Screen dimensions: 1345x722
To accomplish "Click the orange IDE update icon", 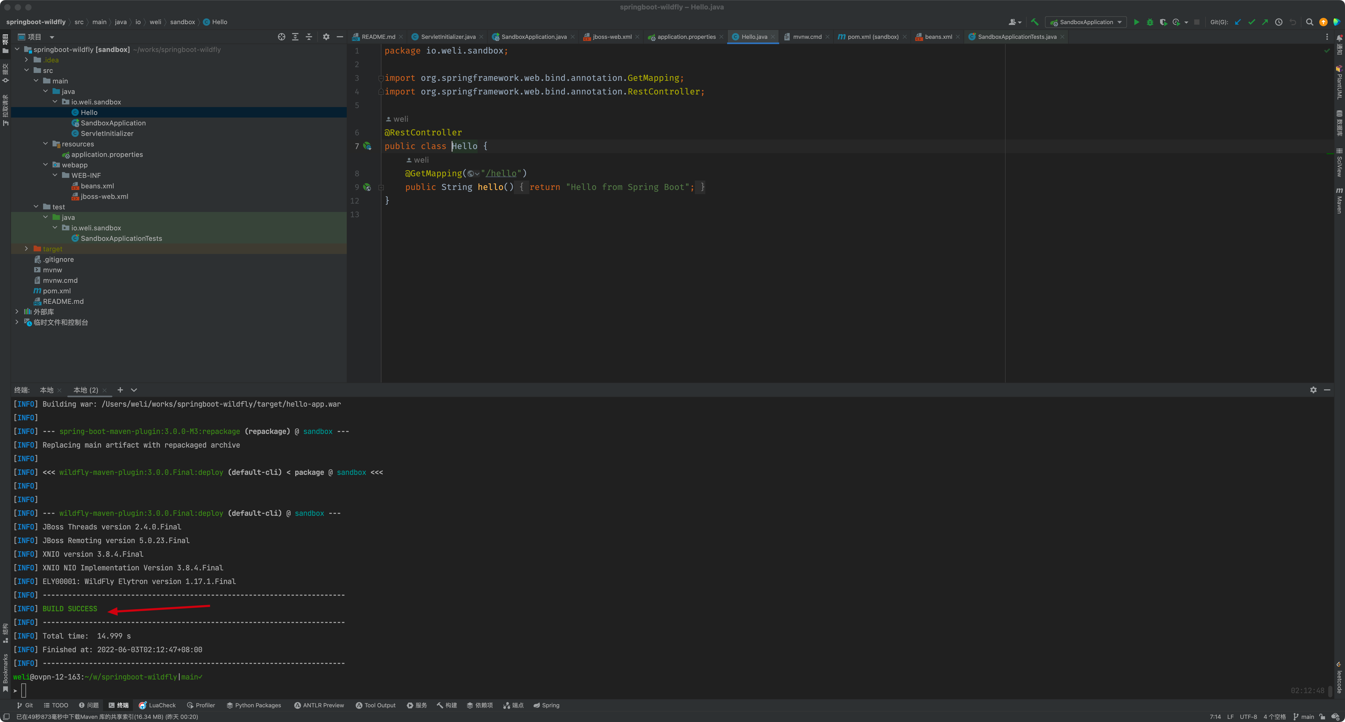I will coord(1324,22).
